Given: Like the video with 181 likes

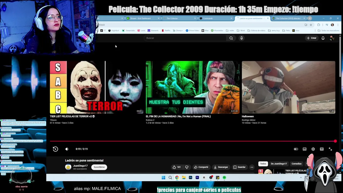Looking at the screenshot, I should pos(176,167).
